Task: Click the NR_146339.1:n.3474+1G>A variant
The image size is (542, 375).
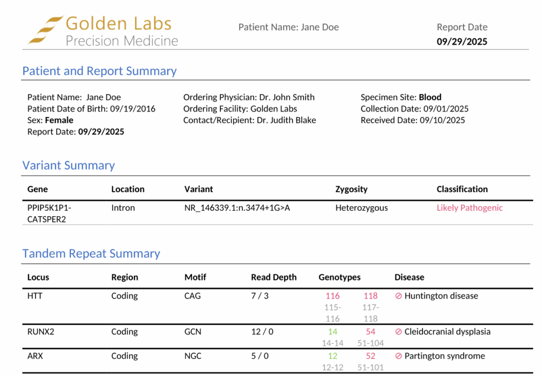Action: click(x=237, y=208)
